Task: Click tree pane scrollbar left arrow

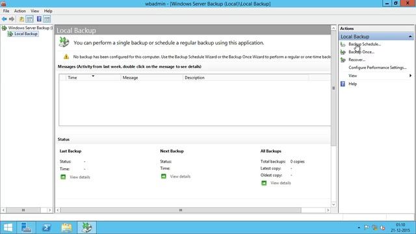Action: (3, 210)
